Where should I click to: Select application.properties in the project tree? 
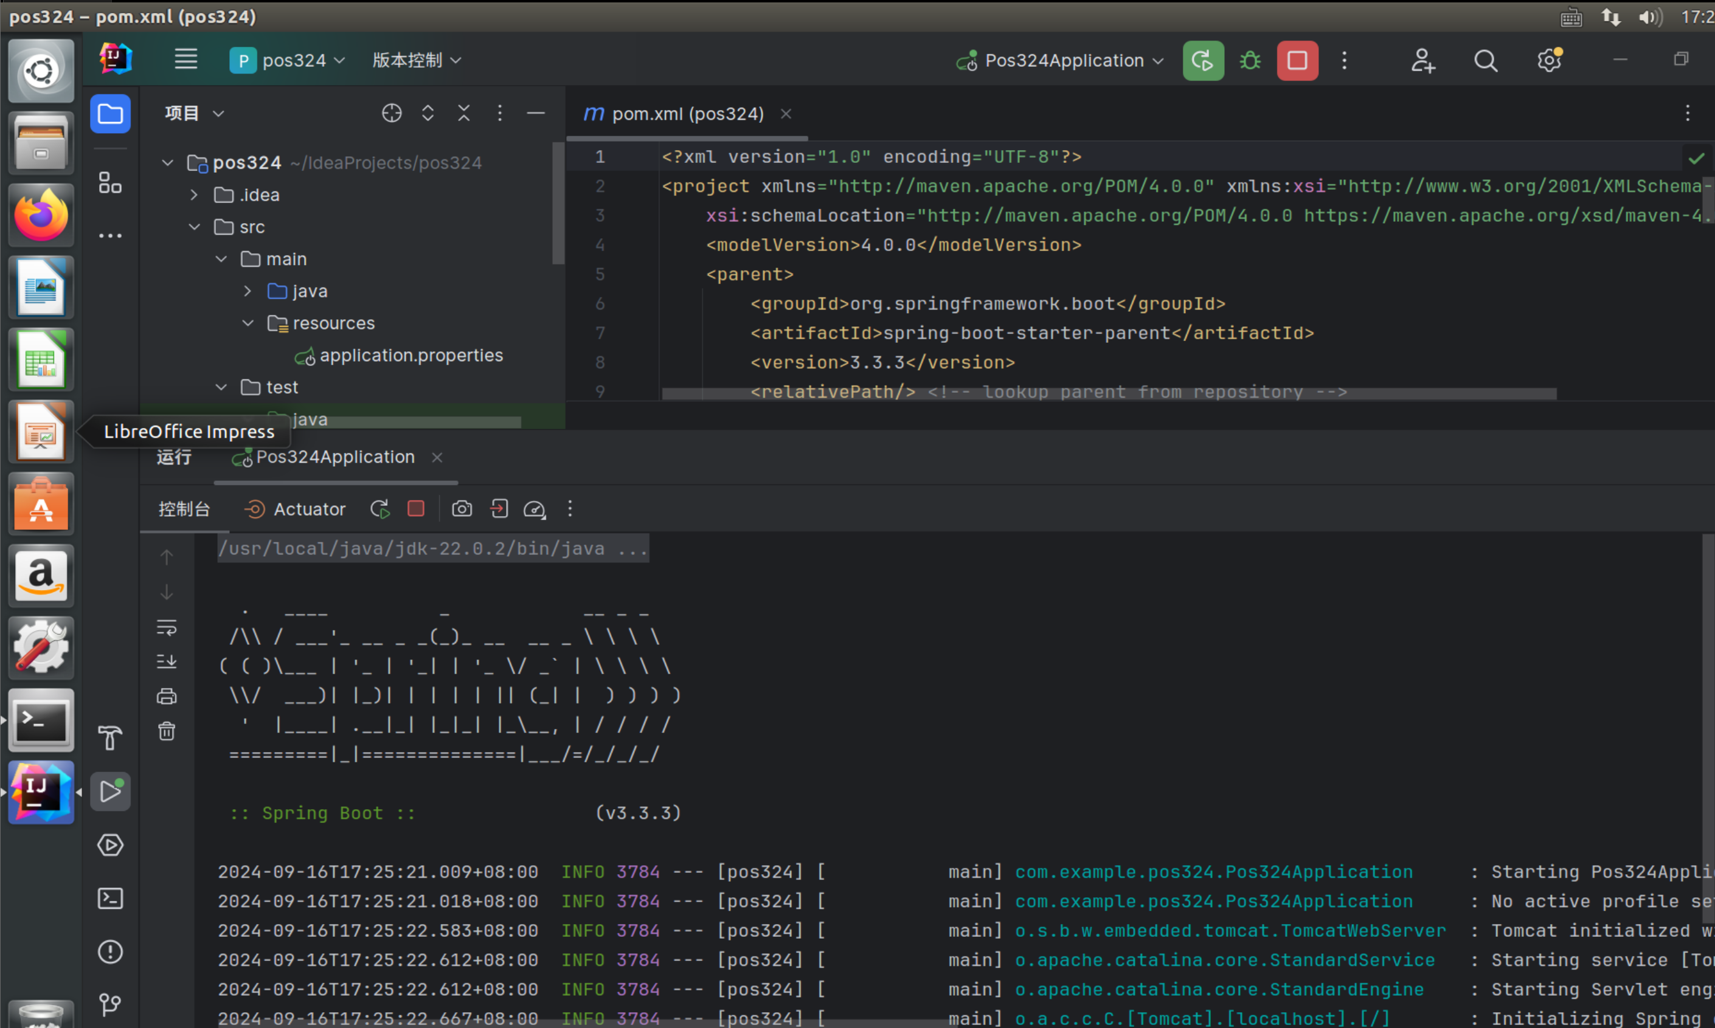411,356
